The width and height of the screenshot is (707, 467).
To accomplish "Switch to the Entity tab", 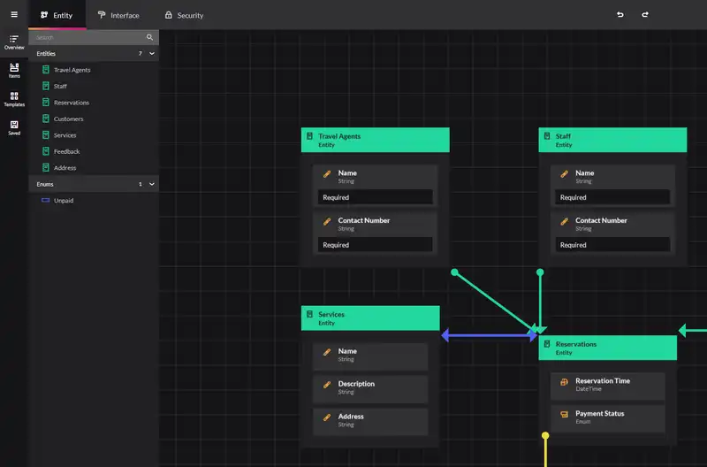I will click(57, 15).
